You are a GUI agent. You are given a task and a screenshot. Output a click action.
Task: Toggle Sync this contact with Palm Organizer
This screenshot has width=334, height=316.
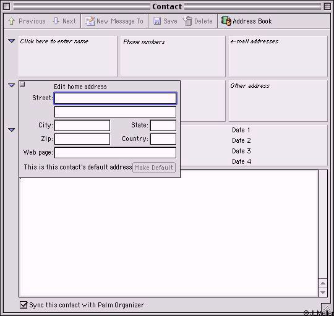click(24, 305)
